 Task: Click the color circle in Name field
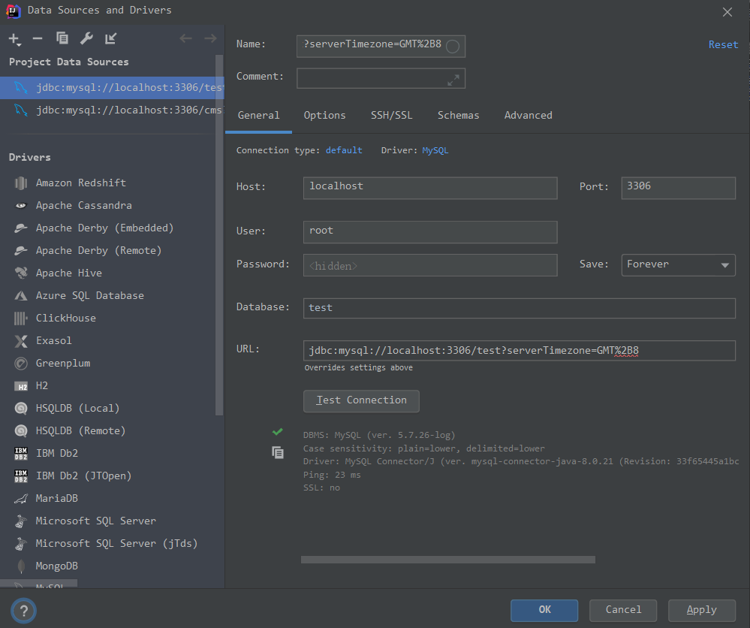coord(453,47)
